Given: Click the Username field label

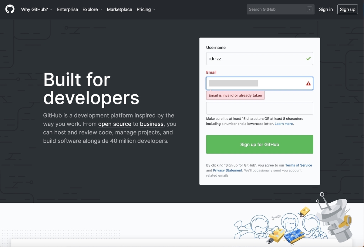Looking at the screenshot, I should pyautogui.click(x=216, y=47).
